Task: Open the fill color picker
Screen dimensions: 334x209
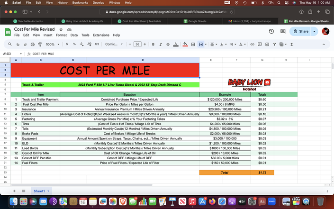Action: [x=185, y=44]
